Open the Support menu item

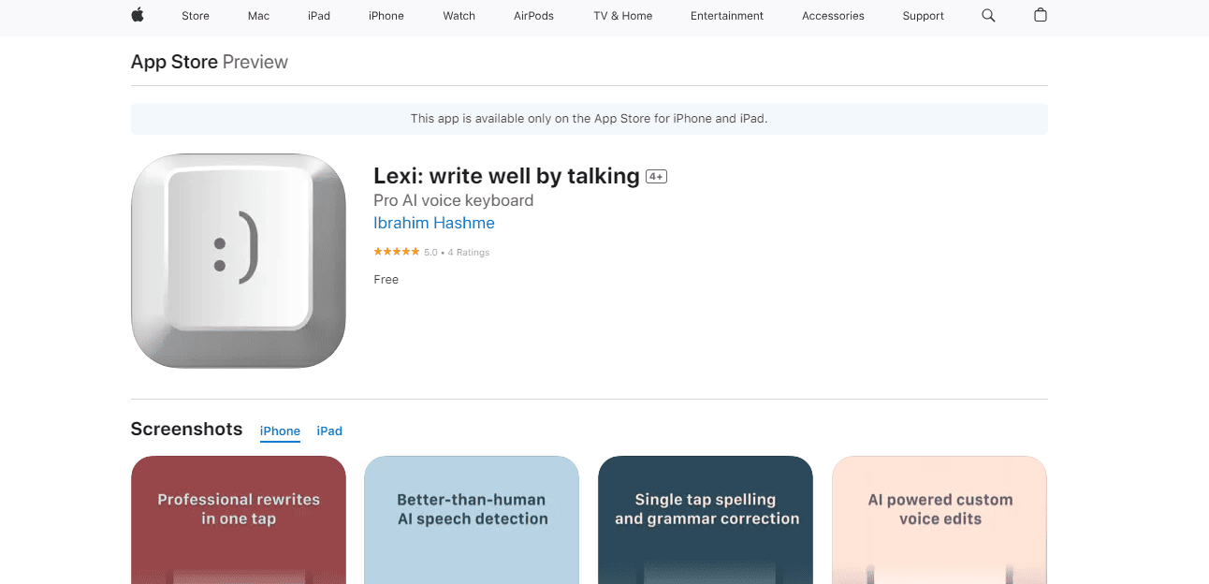pyautogui.click(x=924, y=16)
